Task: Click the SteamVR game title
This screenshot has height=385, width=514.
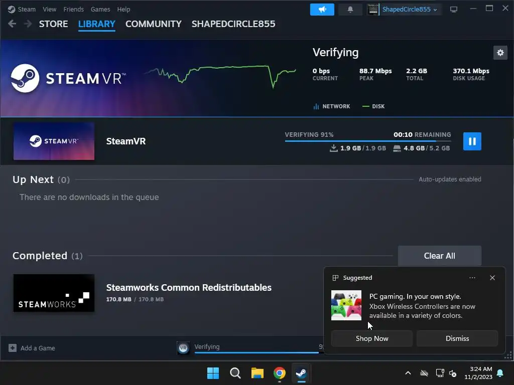Action: 126,141
